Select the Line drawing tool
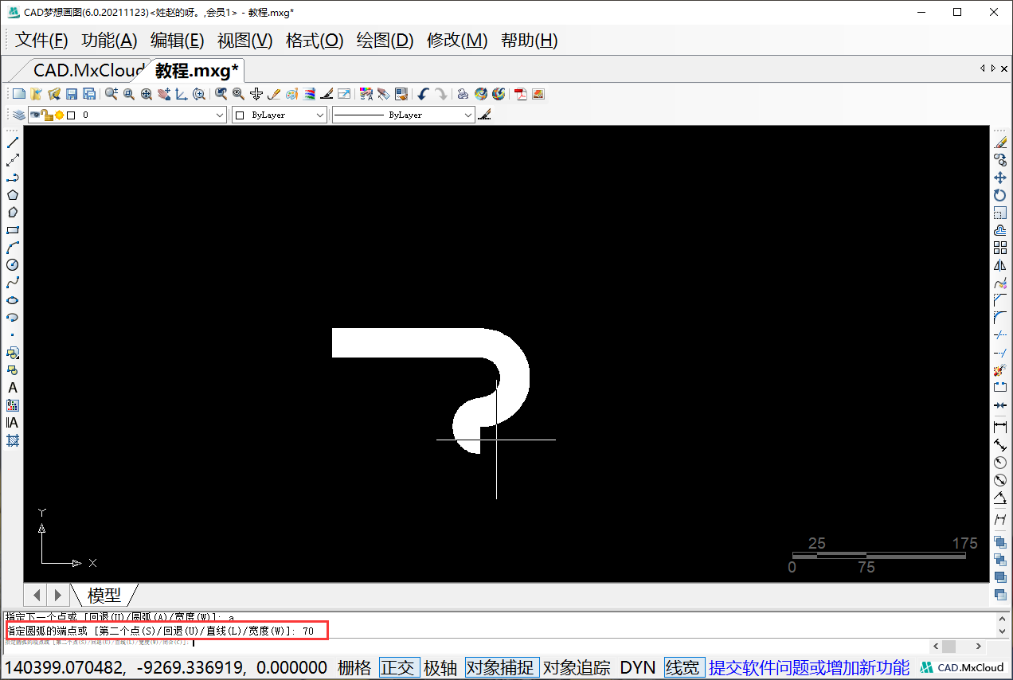The height and width of the screenshot is (680, 1013). (13, 143)
